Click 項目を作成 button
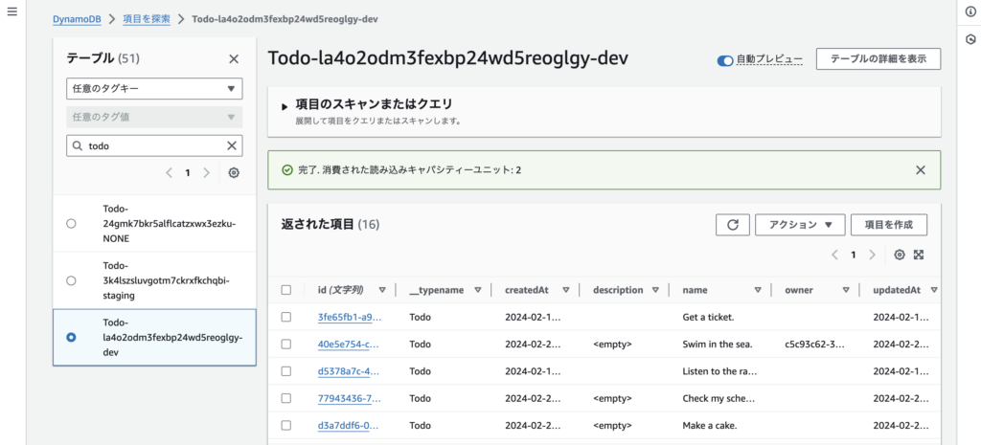Viewport: 981px width, 445px height. coord(889,225)
